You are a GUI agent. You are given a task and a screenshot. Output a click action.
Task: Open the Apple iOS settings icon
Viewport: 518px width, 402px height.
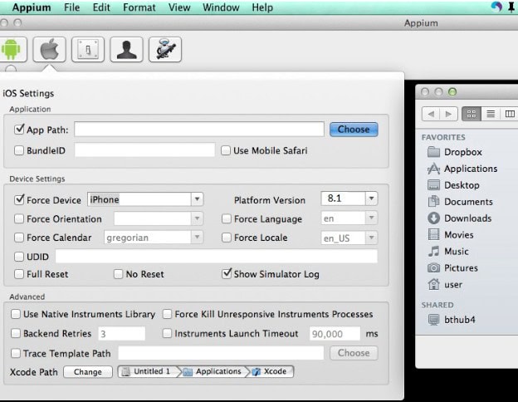[x=49, y=50]
